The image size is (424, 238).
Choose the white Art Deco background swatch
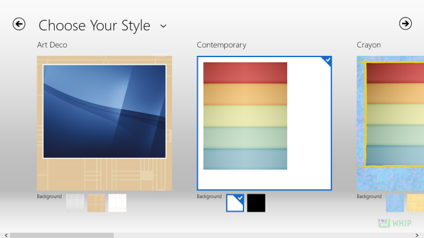(118, 203)
